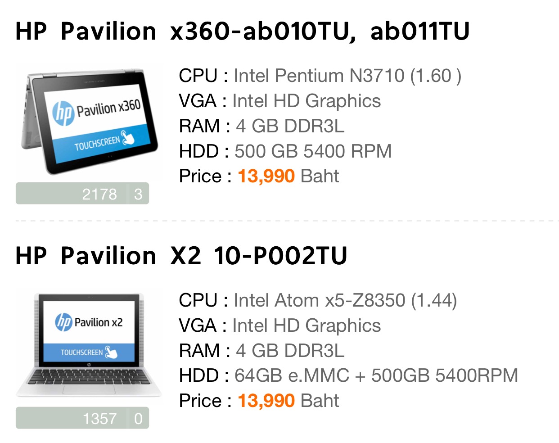Screen dimensions: 559x443
Task: Open the HP Pavilion X2 10-P002TU title link
Action: pos(181,256)
